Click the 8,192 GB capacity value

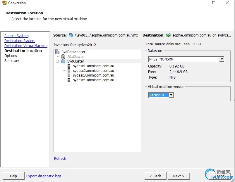click(177, 66)
